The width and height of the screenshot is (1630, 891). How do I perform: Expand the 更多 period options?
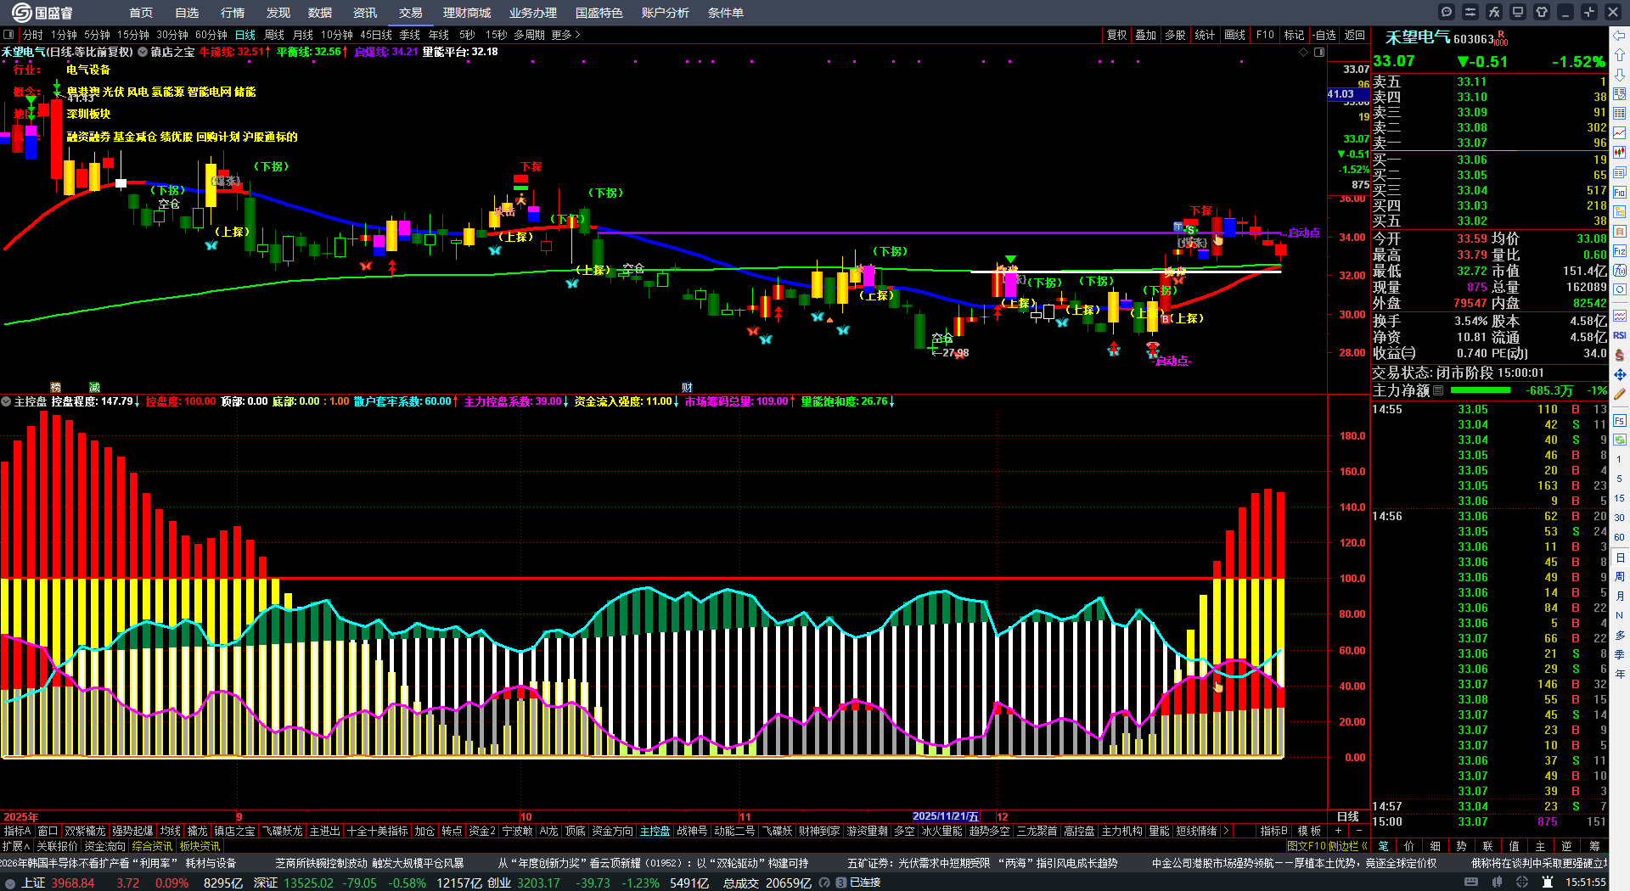click(565, 35)
